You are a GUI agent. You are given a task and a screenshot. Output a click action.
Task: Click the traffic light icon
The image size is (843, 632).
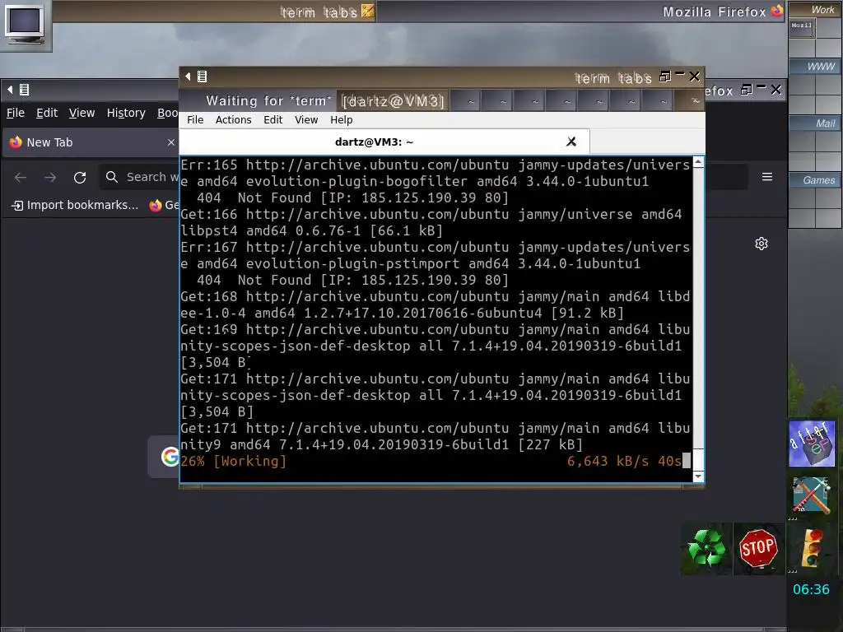pyautogui.click(x=812, y=548)
